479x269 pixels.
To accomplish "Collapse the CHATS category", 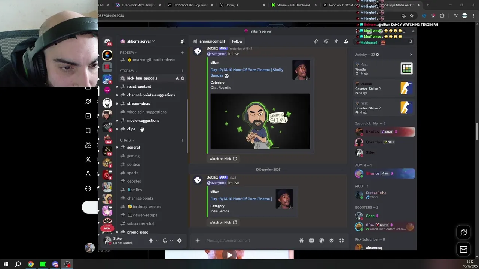I will pos(127,140).
